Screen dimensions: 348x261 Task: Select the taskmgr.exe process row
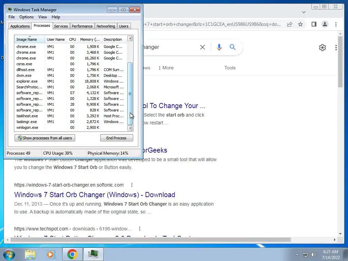71,122
